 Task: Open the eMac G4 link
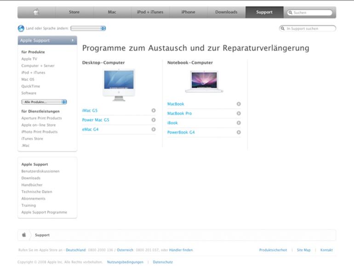90,129
